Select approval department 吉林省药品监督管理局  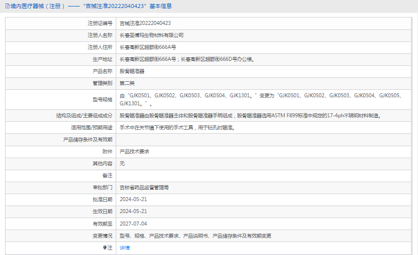pos(144,188)
